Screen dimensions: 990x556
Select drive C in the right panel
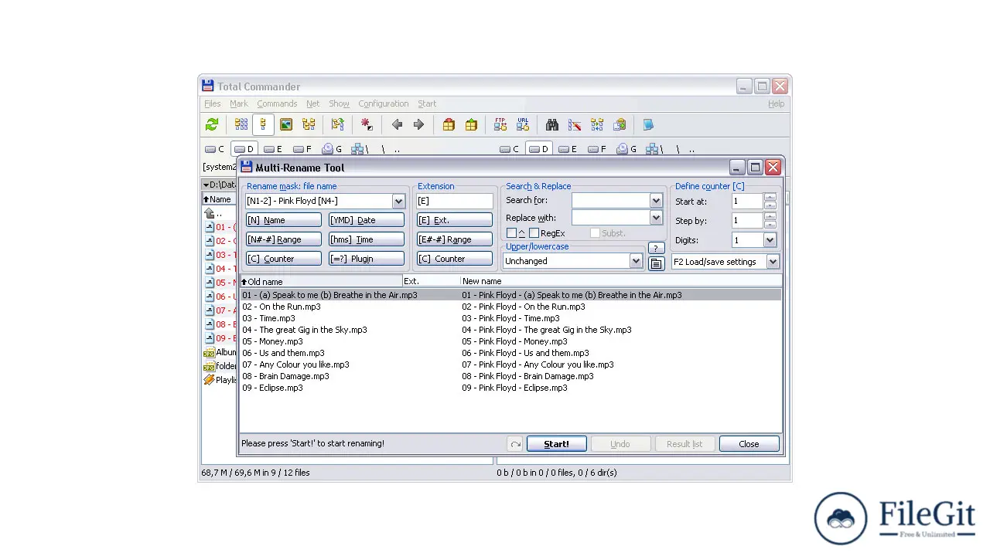pyautogui.click(x=509, y=149)
